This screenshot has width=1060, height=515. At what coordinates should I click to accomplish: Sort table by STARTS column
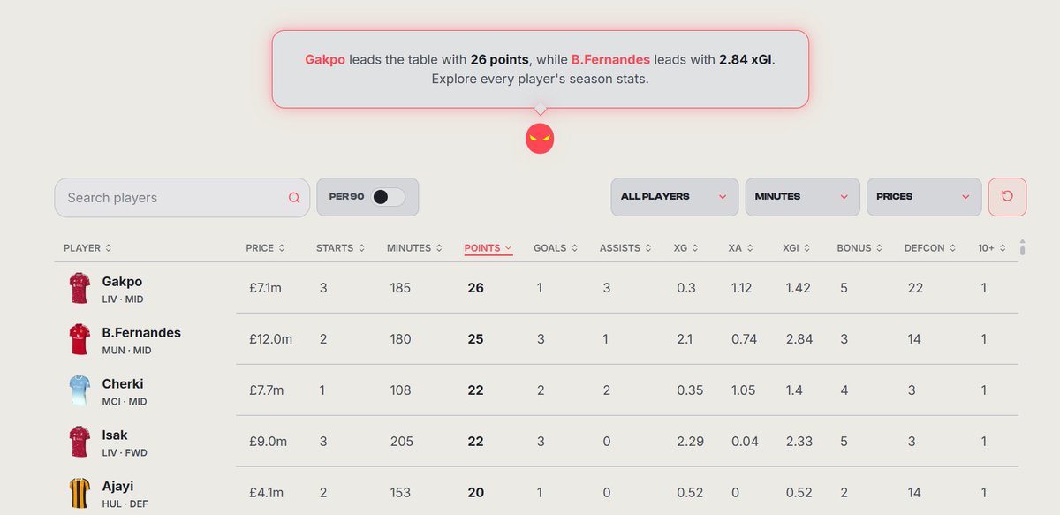340,248
